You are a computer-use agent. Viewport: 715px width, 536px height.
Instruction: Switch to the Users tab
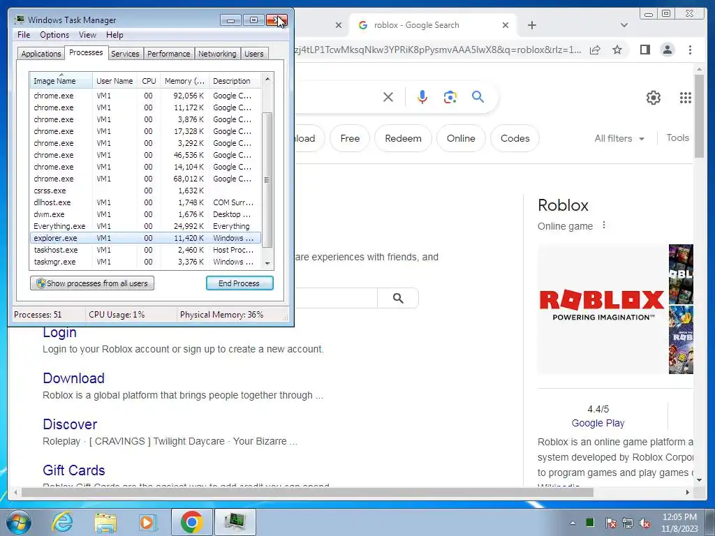(254, 54)
